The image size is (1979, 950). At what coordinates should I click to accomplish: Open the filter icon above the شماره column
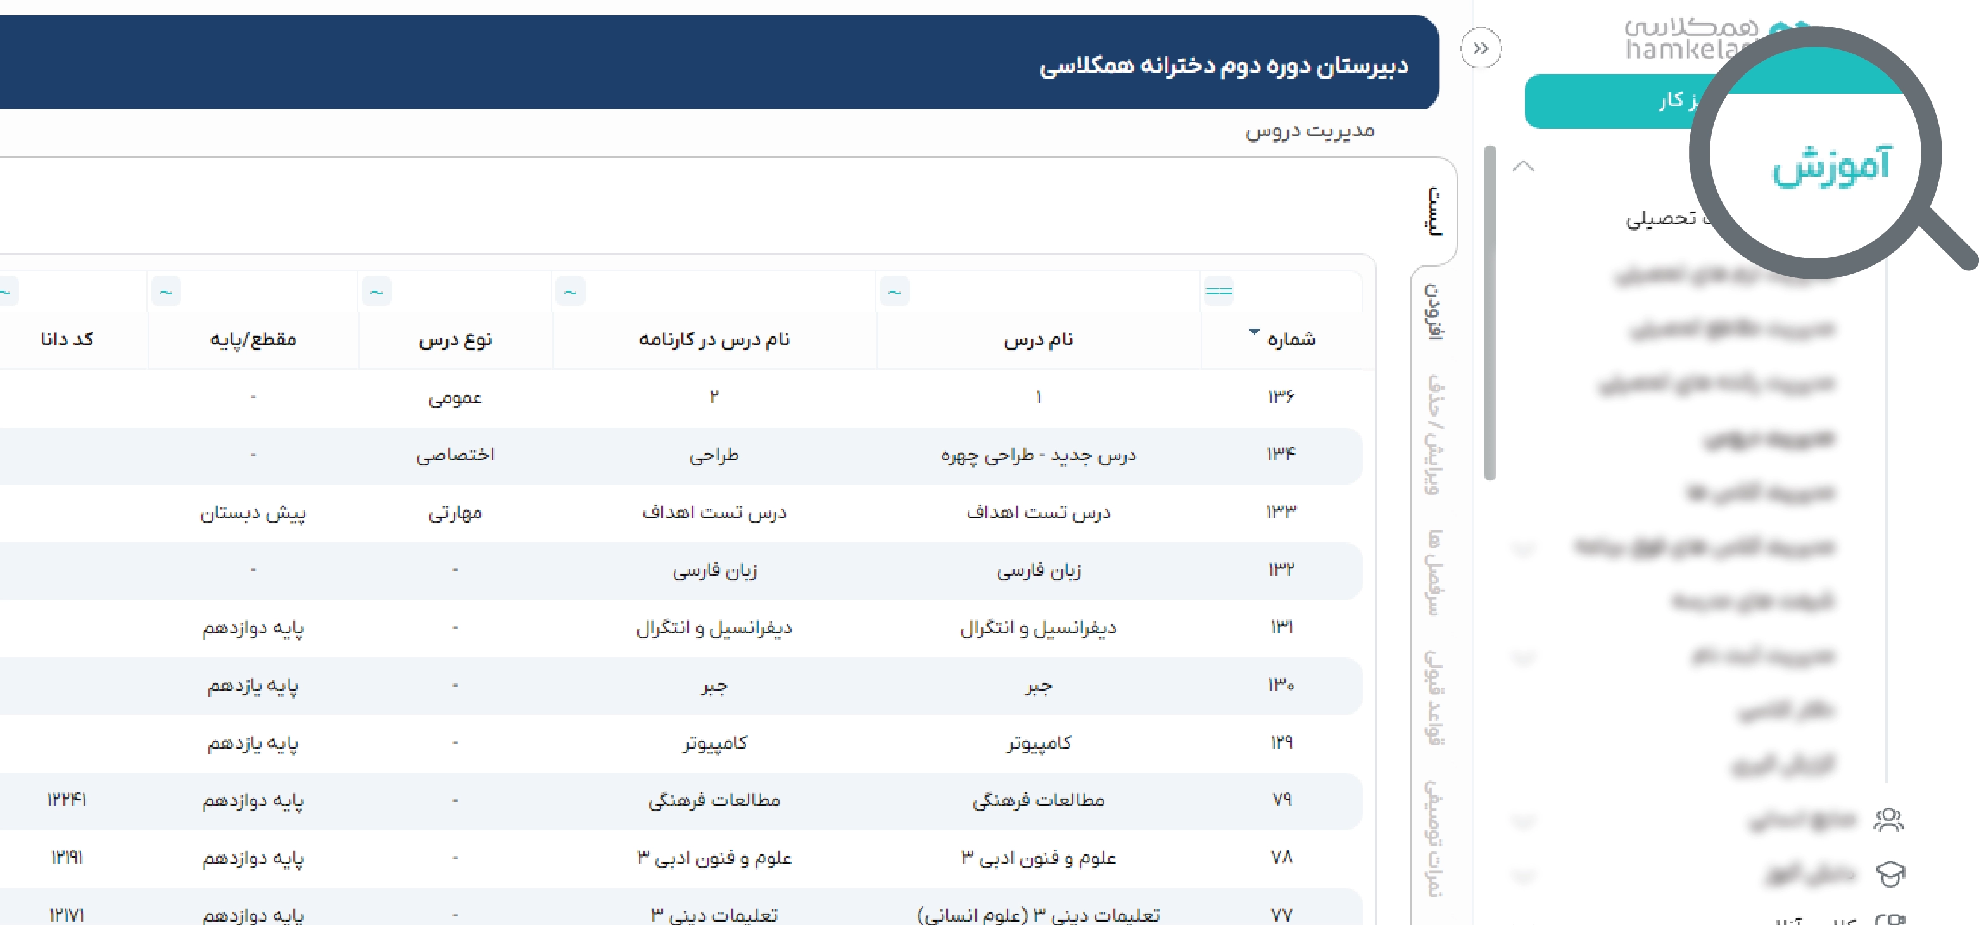pyautogui.click(x=1218, y=291)
